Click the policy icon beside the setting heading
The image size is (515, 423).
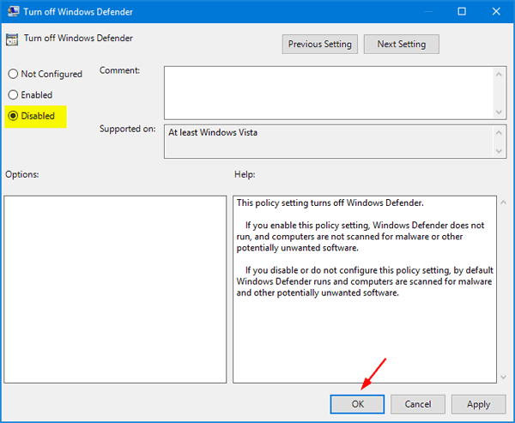tap(12, 39)
